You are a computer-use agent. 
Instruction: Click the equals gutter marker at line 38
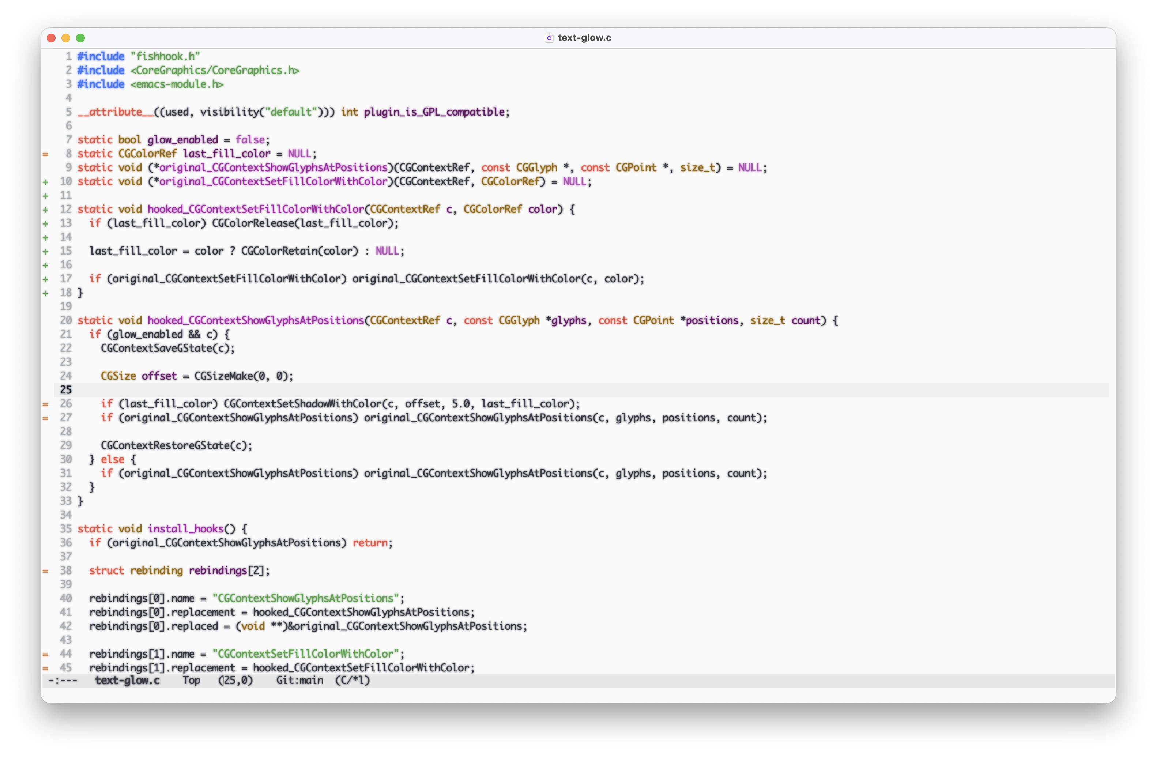tap(45, 571)
